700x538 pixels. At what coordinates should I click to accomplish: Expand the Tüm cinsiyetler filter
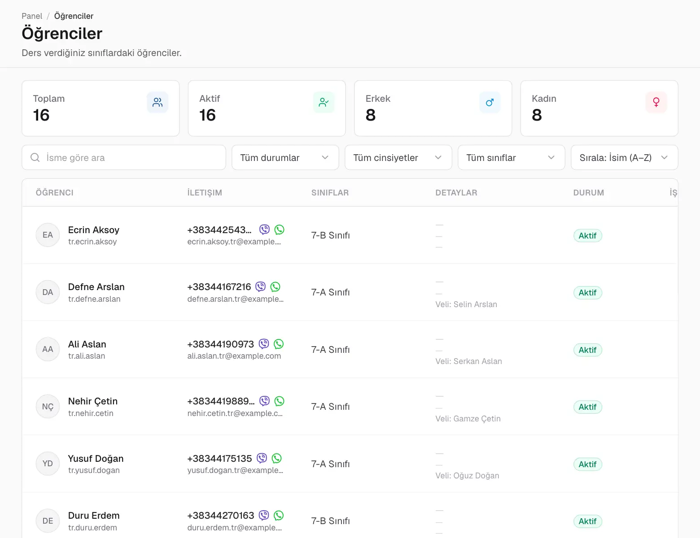pos(398,157)
